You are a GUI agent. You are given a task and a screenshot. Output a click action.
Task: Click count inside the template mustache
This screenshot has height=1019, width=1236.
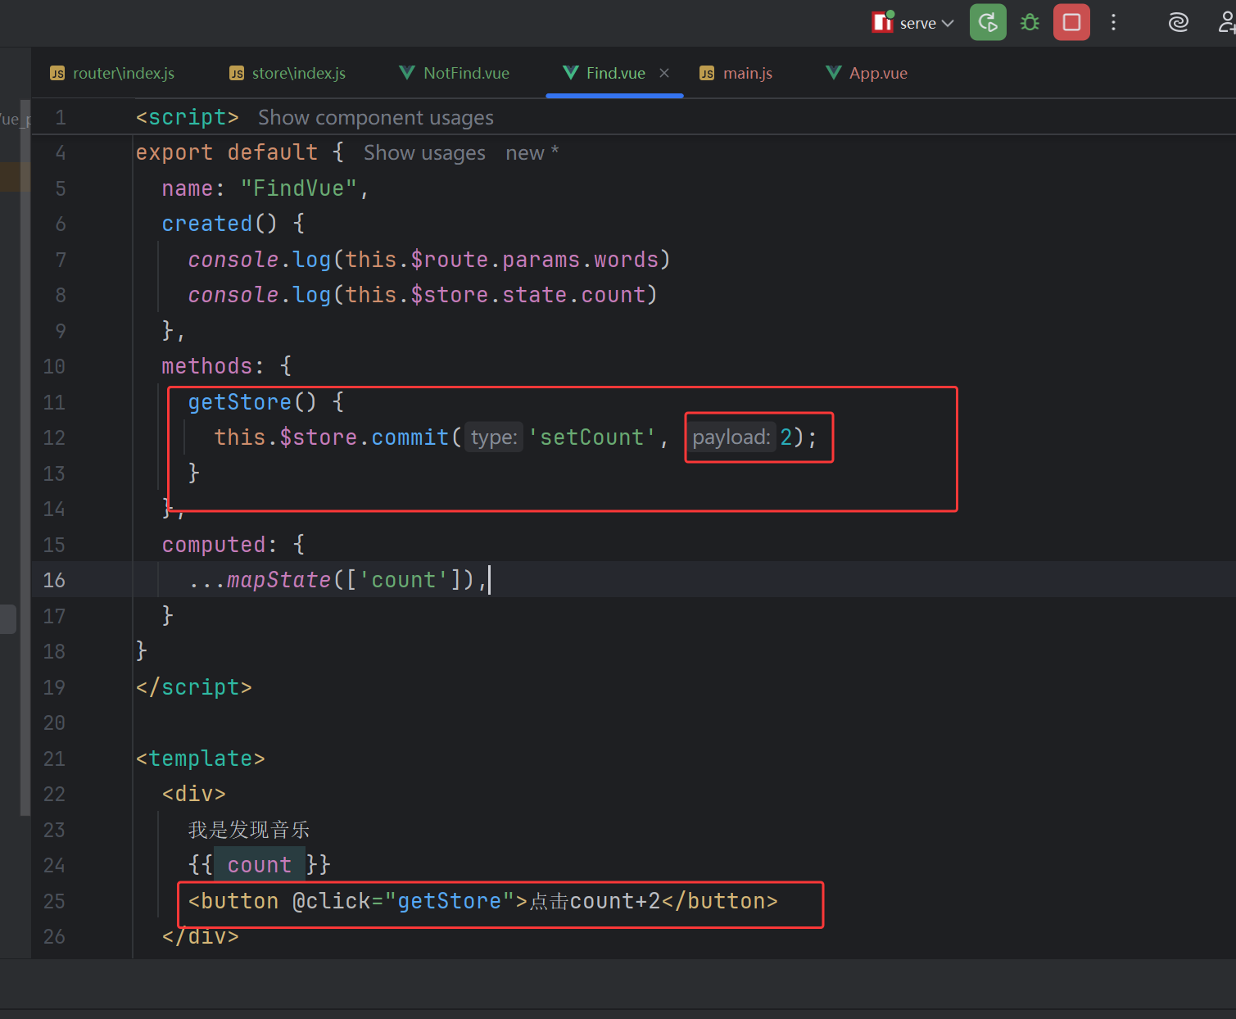pyautogui.click(x=259, y=865)
